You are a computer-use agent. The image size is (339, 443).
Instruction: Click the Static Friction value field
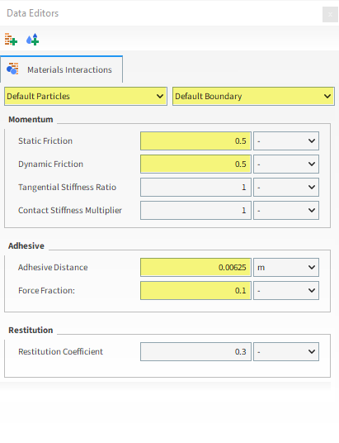click(x=195, y=141)
